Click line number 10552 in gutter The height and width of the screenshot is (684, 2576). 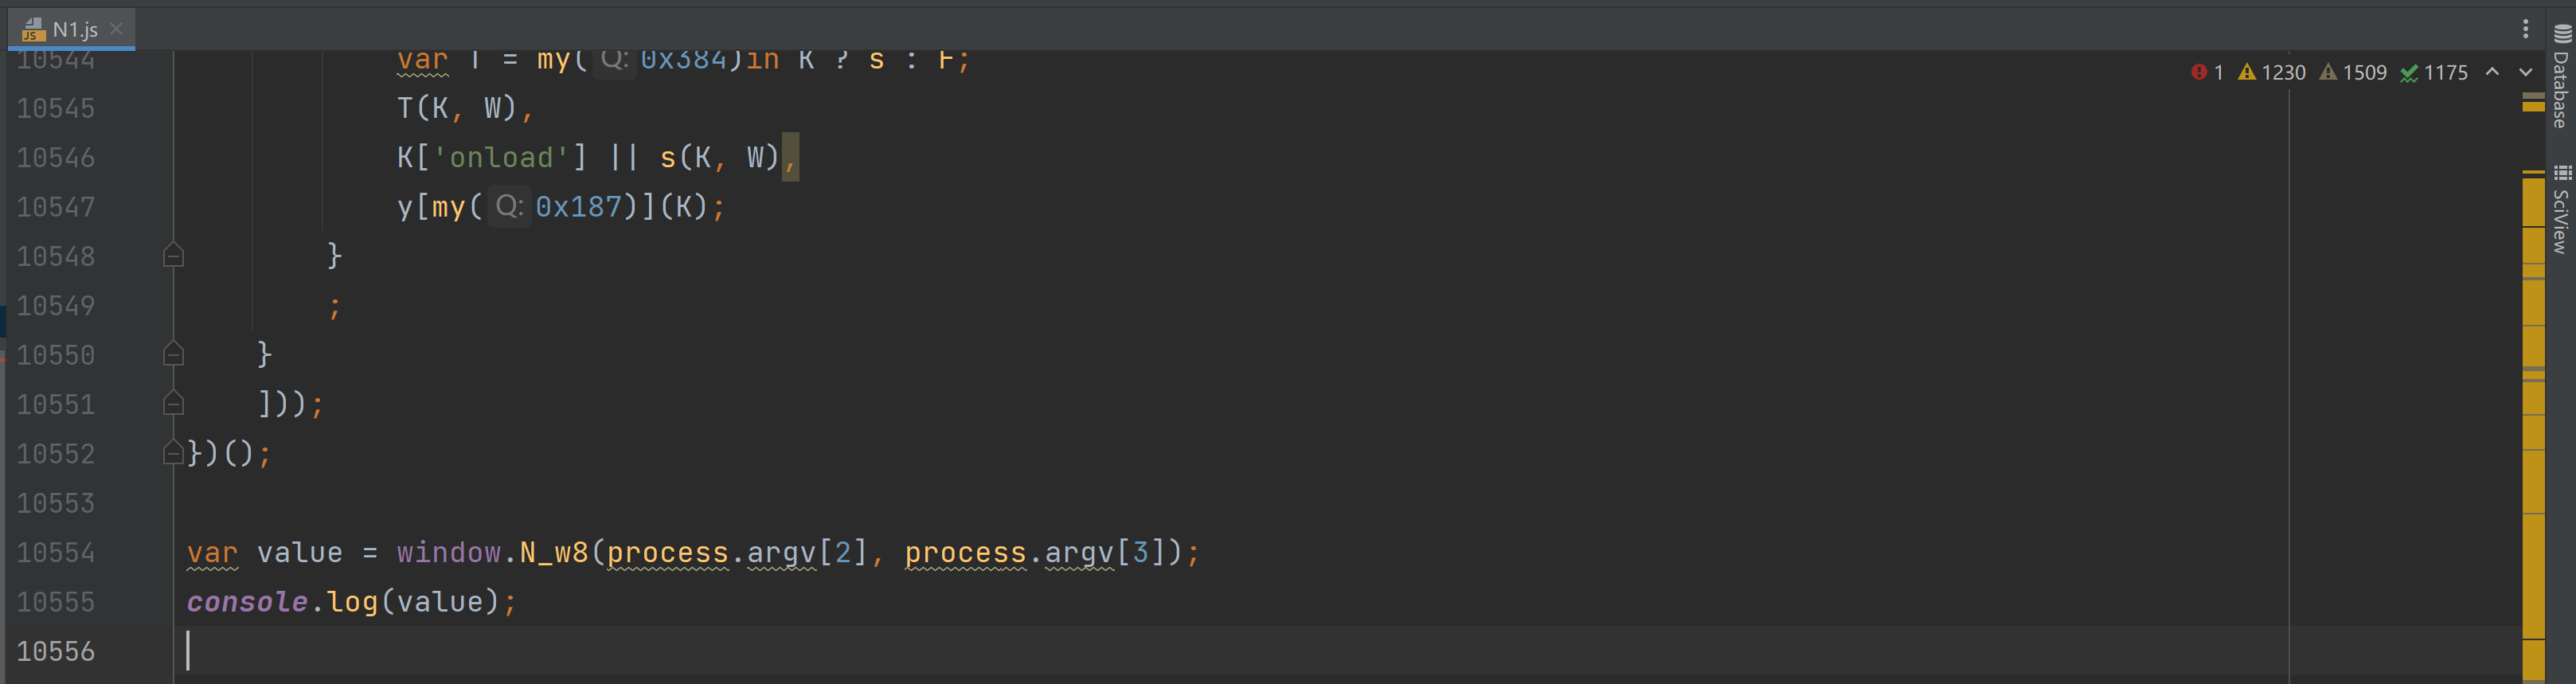56,453
